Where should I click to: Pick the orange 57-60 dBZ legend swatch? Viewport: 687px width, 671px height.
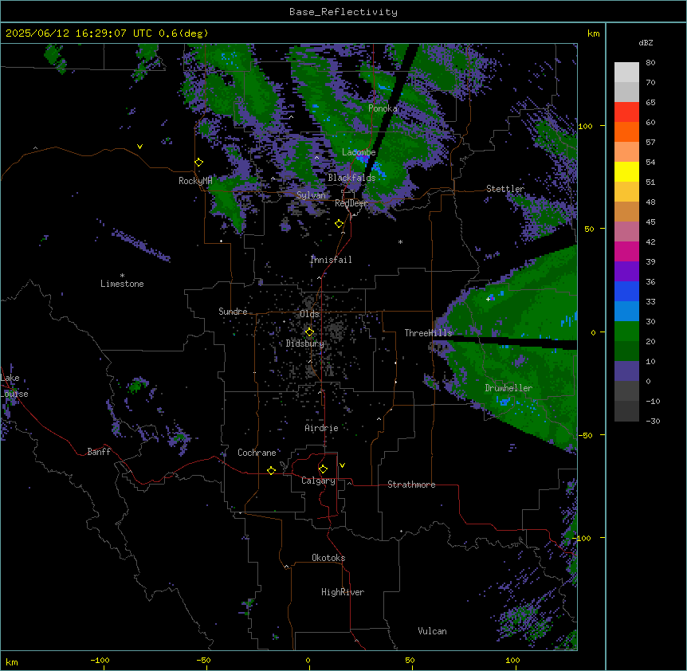pyautogui.click(x=626, y=131)
